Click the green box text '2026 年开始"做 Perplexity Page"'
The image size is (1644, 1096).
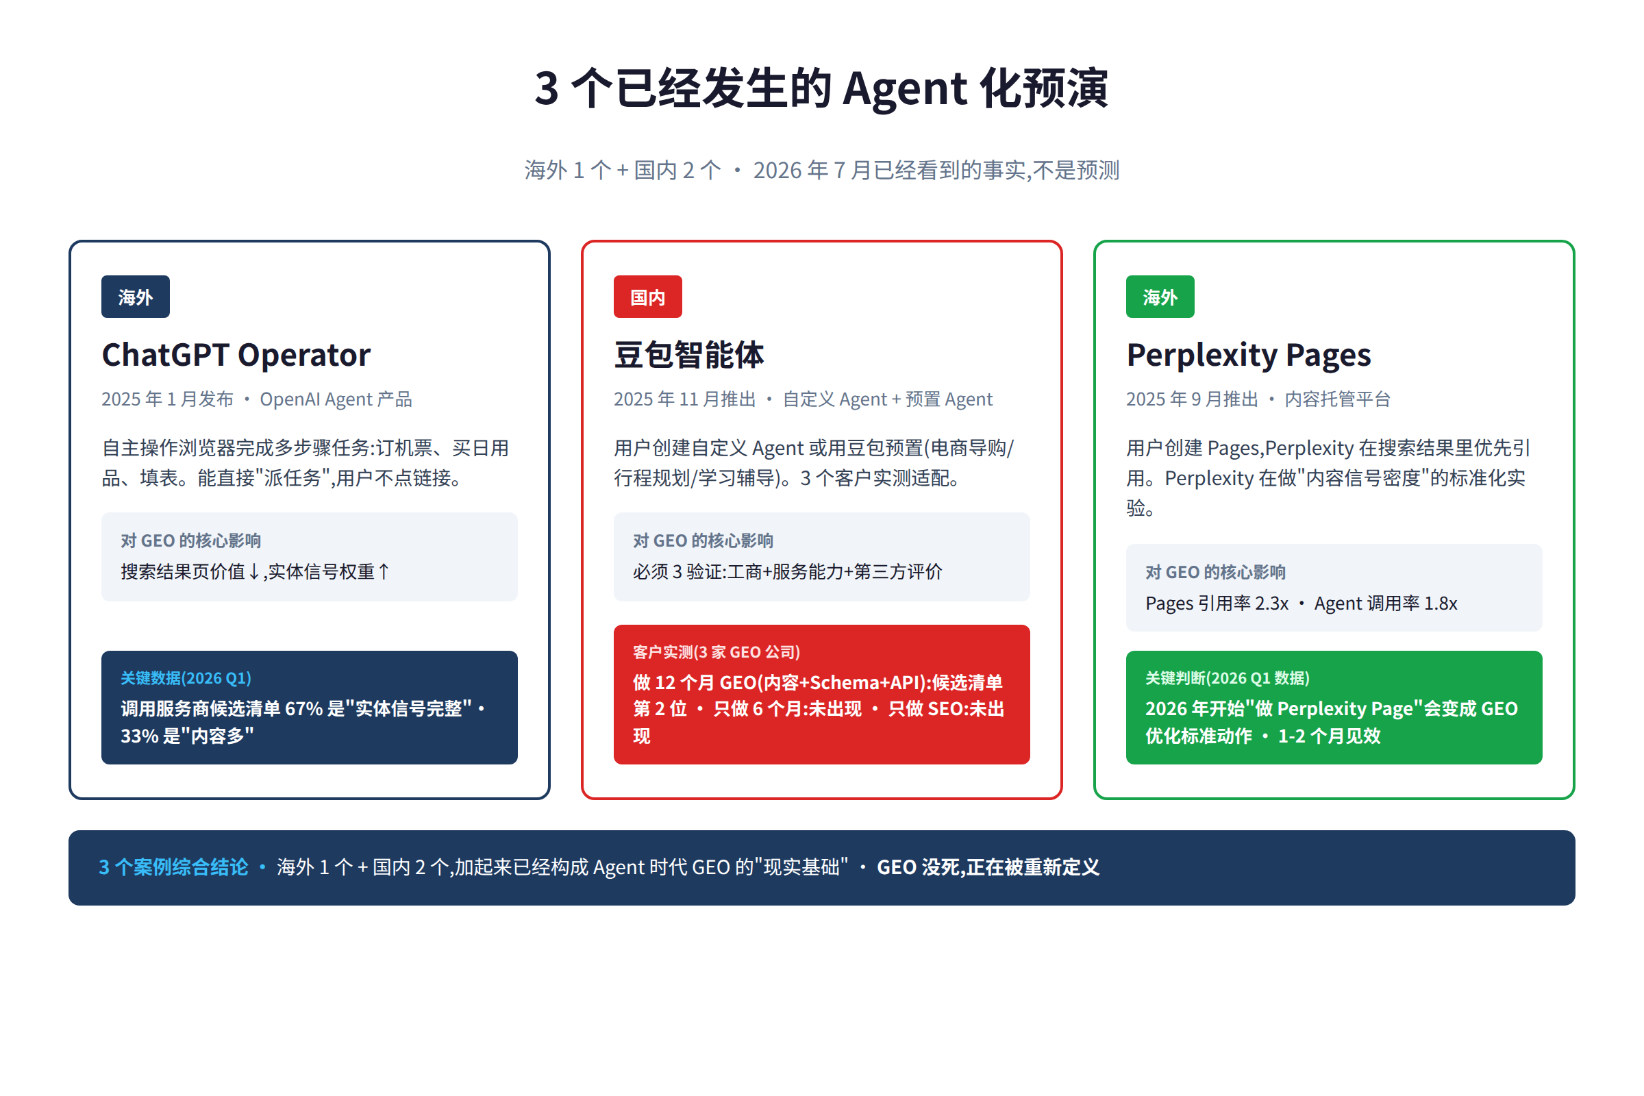click(x=1332, y=722)
